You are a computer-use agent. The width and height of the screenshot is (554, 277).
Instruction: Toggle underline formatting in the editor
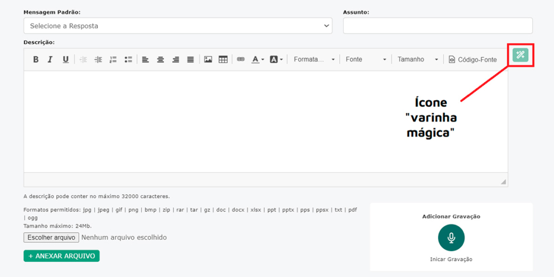point(65,60)
